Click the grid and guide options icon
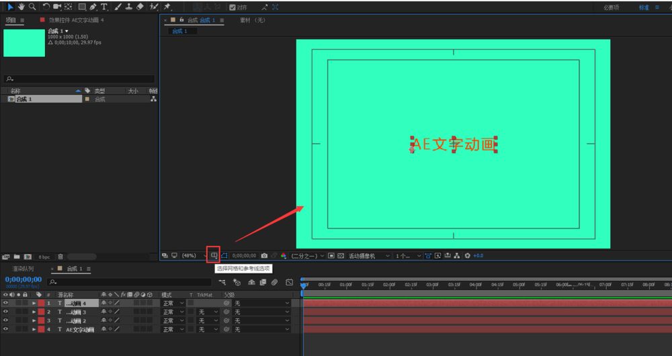This screenshot has height=356, width=672. (x=214, y=256)
